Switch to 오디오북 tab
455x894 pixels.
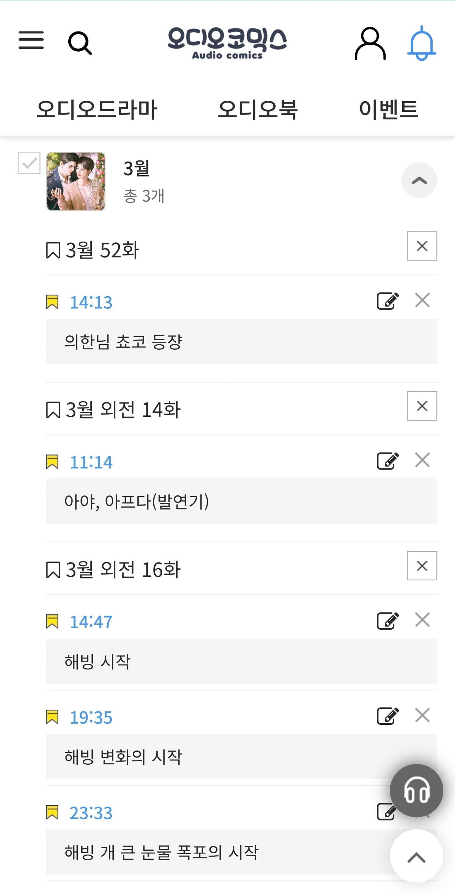(258, 110)
